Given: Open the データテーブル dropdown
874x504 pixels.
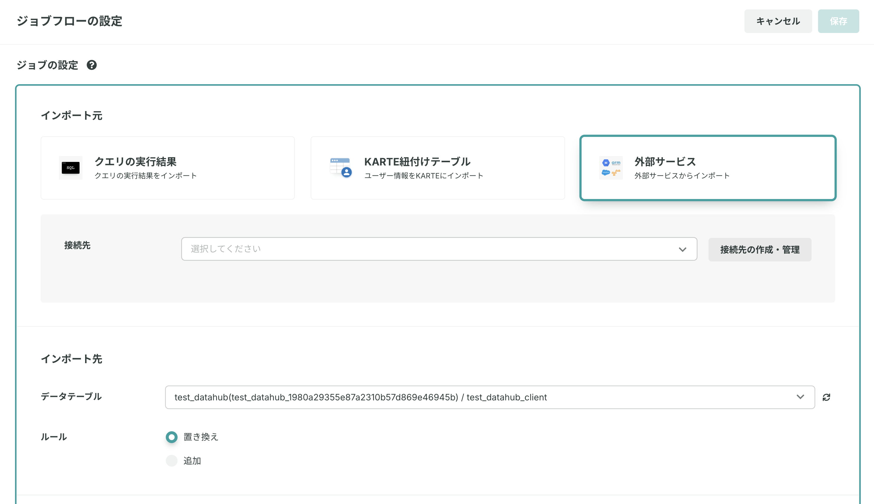Looking at the screenshot, I should click(x=490, y=397).
